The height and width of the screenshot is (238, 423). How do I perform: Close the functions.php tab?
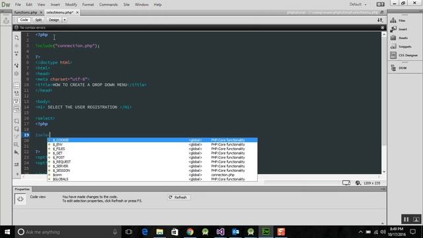(x=41, y=13)
